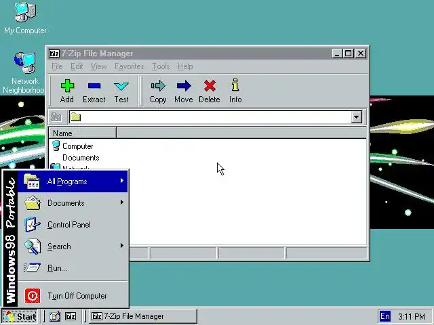Choose Run... in Start menu
Viewport: 434px width, 325px height.
click(73, 268)
